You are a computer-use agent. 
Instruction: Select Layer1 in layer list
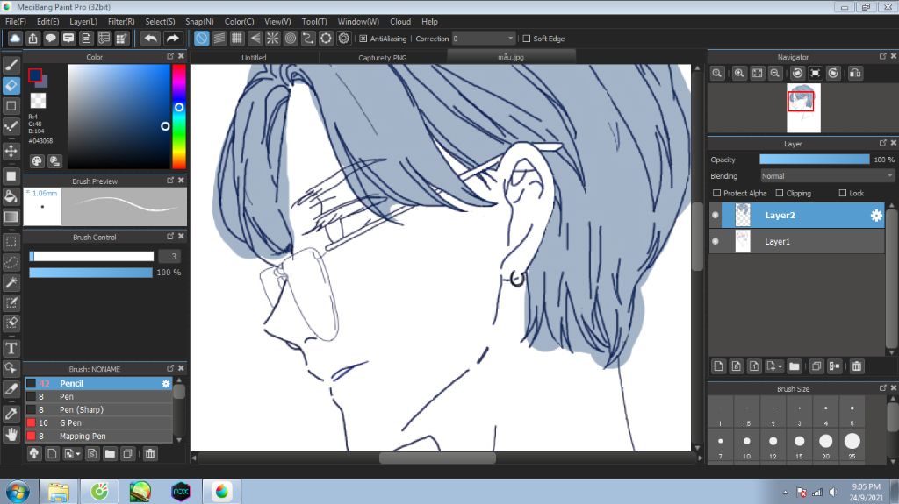pyautogui.click(x=797, y=241)
